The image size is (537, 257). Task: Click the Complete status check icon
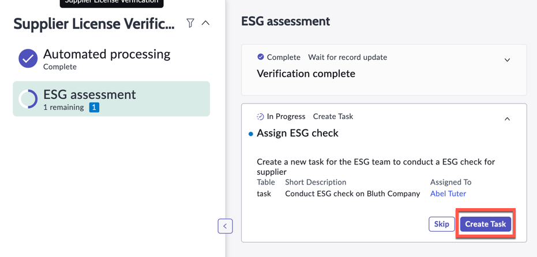click(x=261, y=57)
